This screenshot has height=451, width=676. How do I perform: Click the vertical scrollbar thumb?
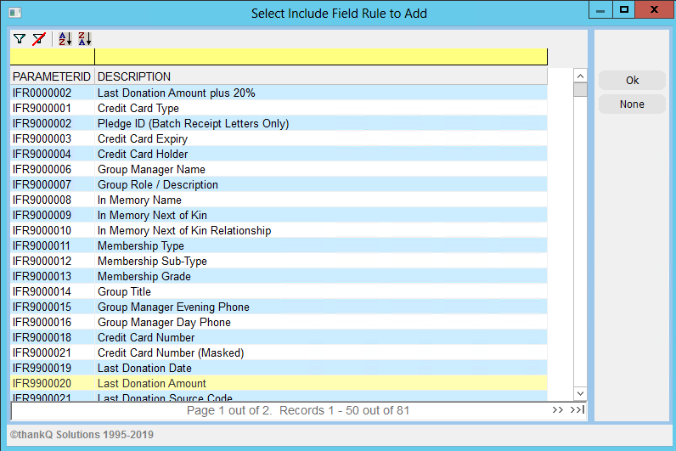[x=580, y=90]
